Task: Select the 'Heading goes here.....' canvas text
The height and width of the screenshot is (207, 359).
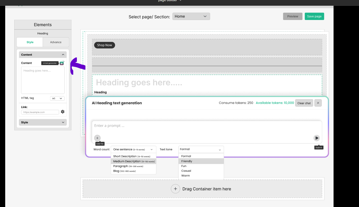Action: (x=139, y=82)
